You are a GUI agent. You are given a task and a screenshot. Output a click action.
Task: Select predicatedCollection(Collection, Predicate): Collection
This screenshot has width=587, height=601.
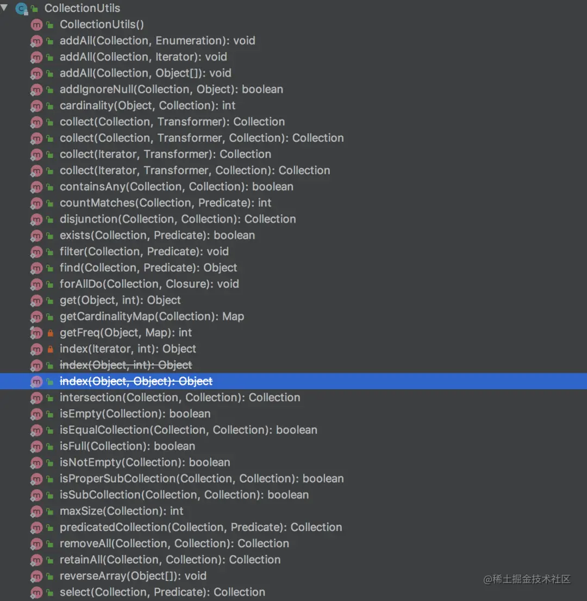[201, 527]
